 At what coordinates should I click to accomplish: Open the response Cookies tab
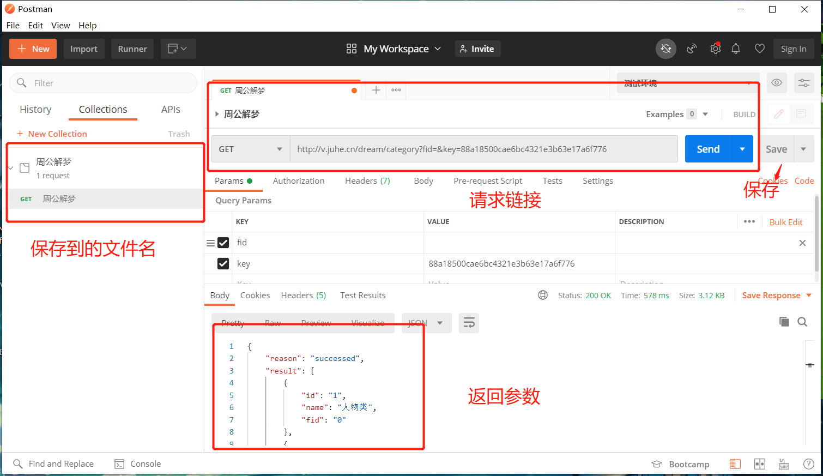255,296
